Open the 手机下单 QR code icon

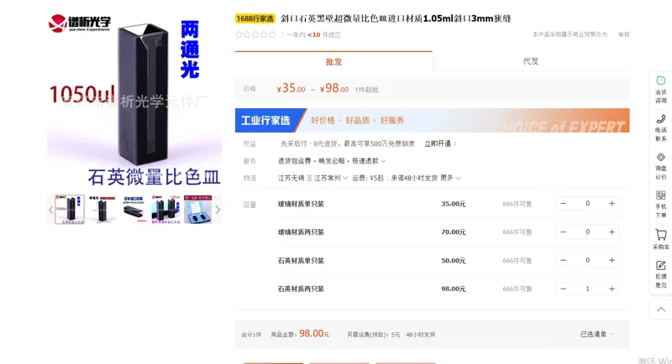660,195
